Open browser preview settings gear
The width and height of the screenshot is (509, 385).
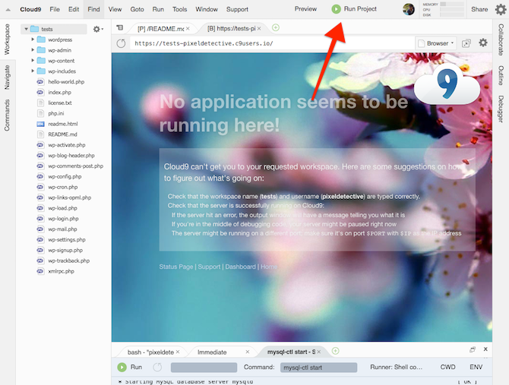(483, 43)
